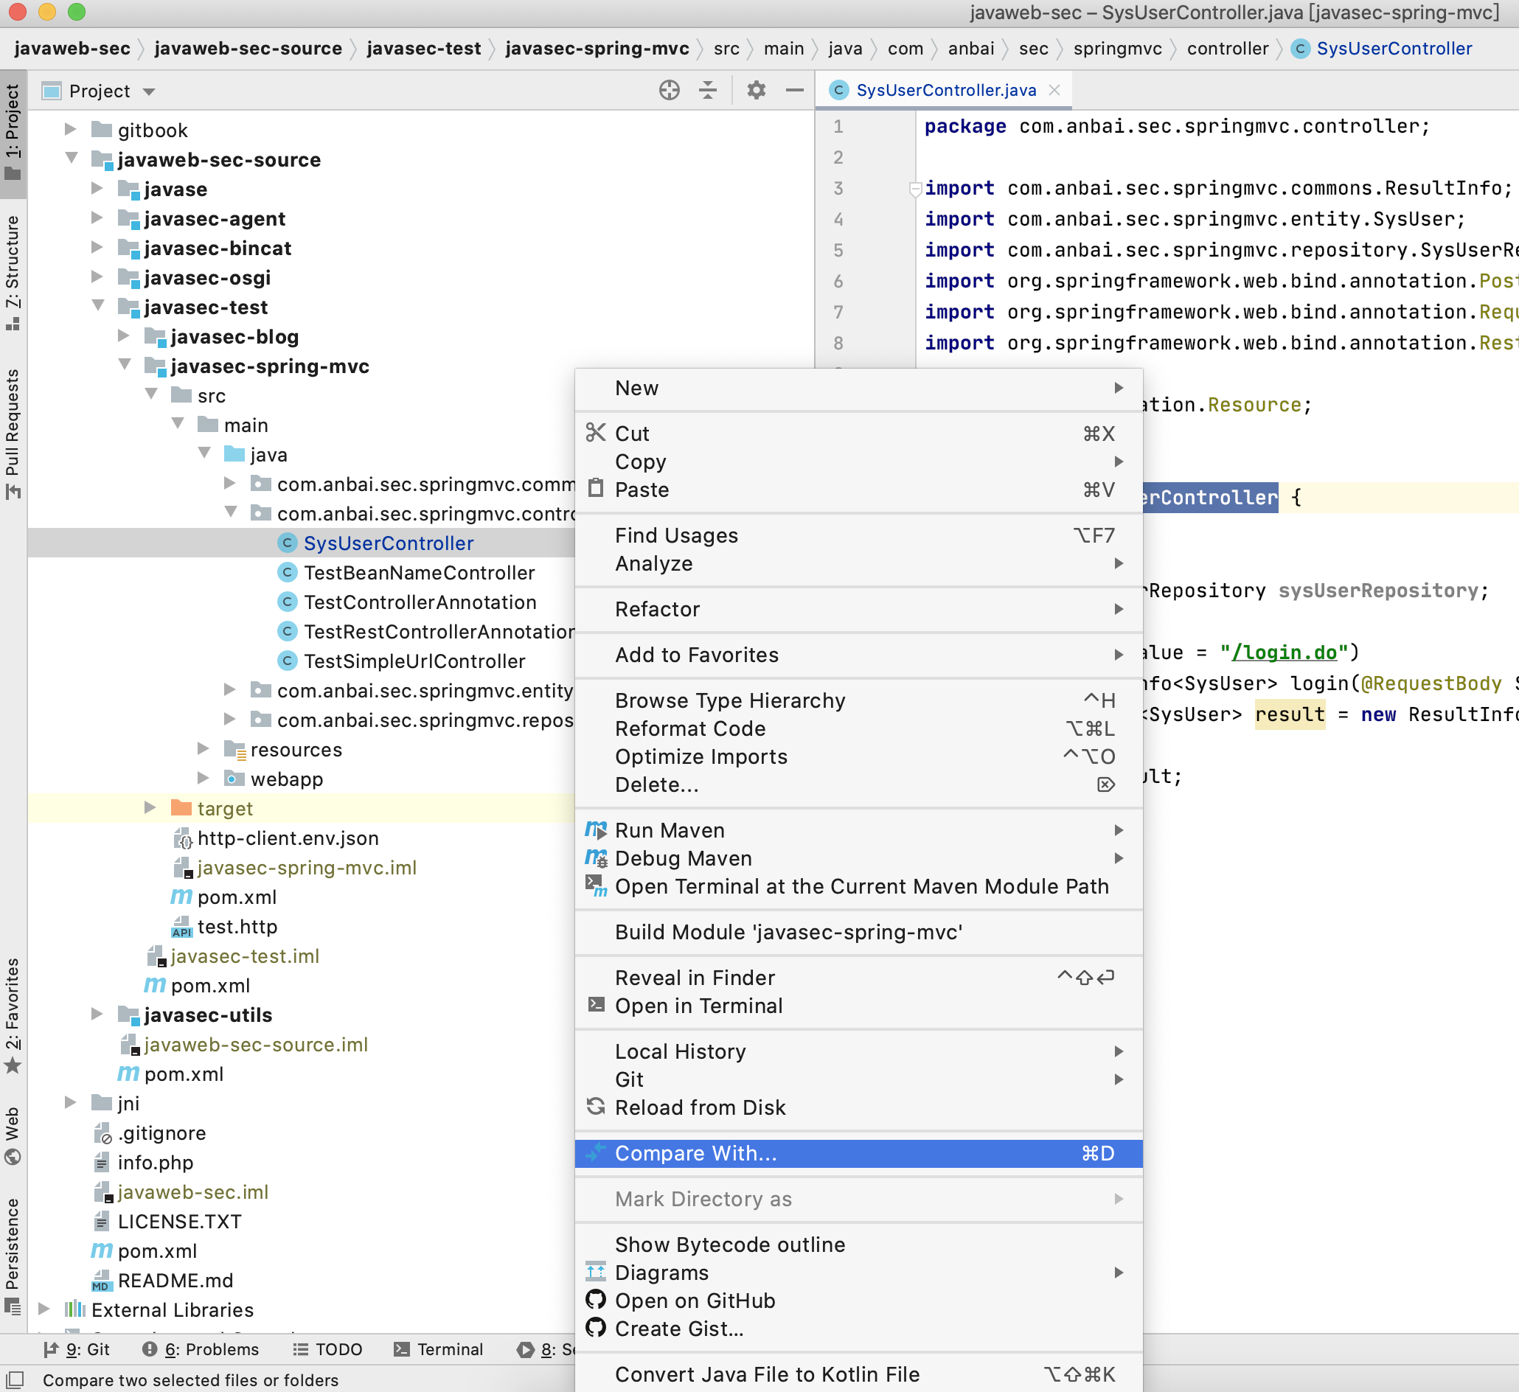Click the Open on GitHub icon
This screenshot has width=1519, height=1392.
pyautogui.click(x=596, y=1300)
